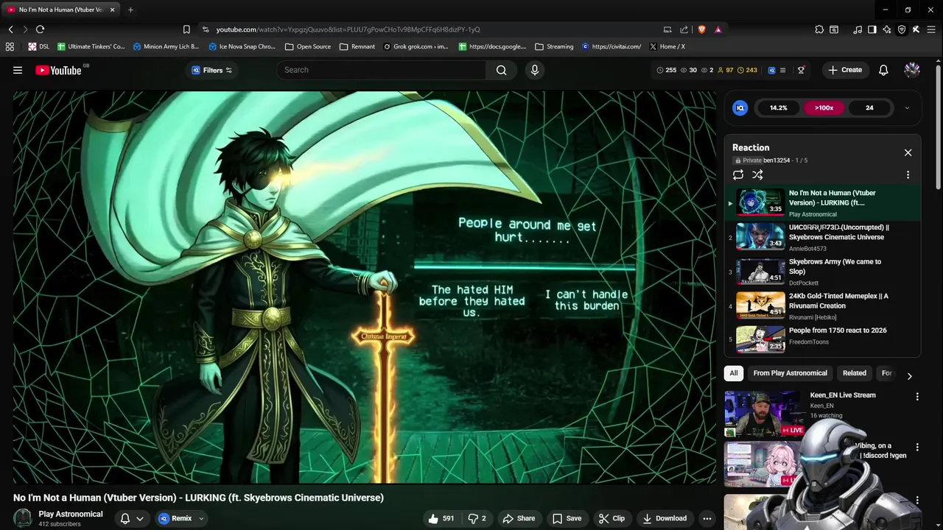Reload the page
The width and height of the screenshot is (943, 530).
[40, 29]
